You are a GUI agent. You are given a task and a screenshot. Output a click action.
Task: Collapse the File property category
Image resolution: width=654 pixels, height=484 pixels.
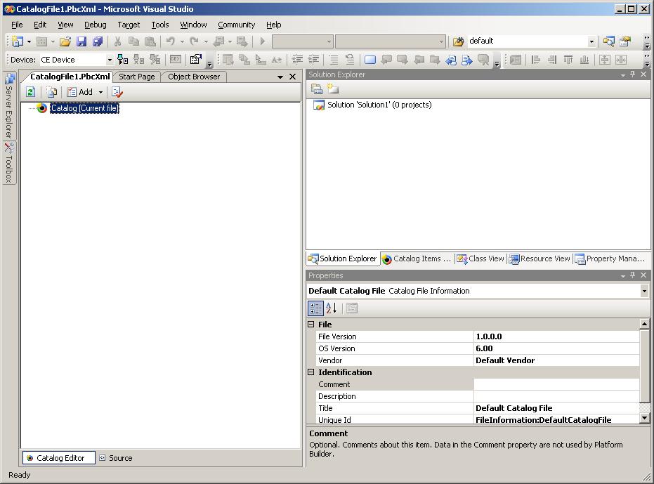coord(310,325)
